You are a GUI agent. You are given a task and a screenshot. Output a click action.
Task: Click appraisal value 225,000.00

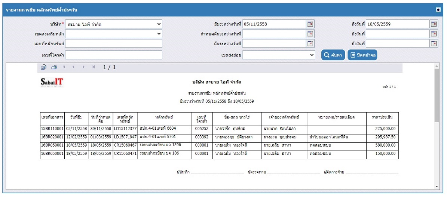(385, 129)
